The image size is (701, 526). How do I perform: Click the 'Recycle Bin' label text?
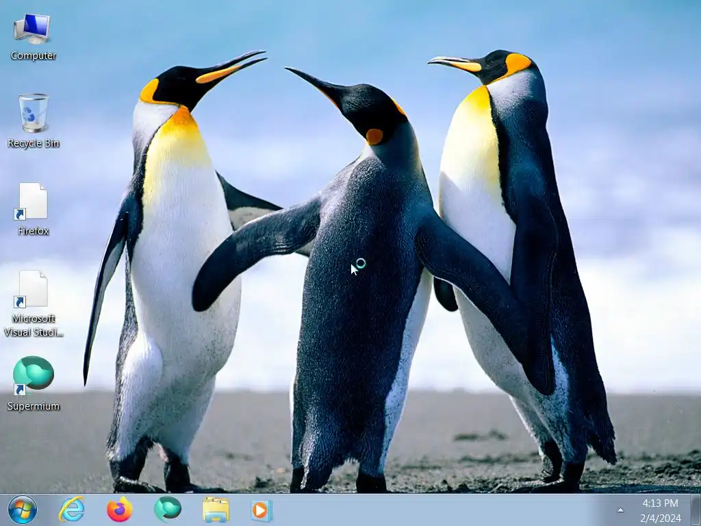[34, 143]
